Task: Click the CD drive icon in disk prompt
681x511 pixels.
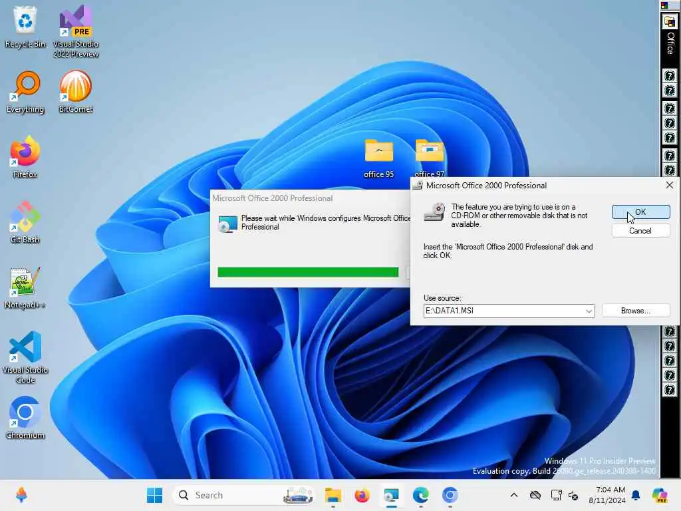Action: (435, 212)
